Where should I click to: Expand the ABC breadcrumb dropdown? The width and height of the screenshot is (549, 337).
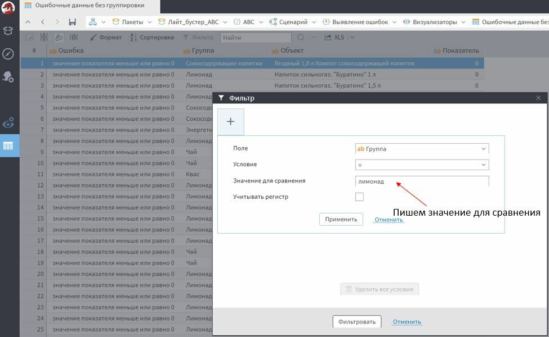261,22
